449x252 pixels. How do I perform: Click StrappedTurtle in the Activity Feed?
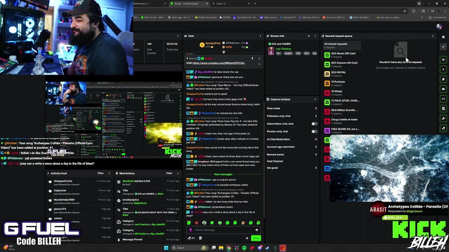[x=63, y=181]
